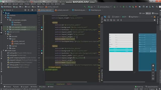The image size is (161, 90).
Task: Zoom out on the design preview
Action: click(x=153, y=72)
